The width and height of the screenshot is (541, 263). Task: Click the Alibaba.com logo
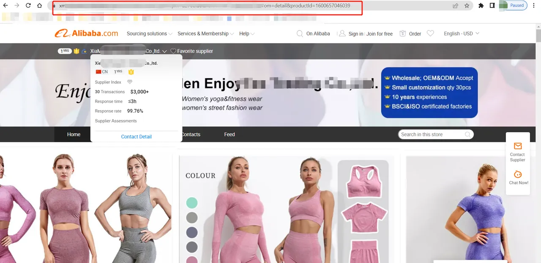pos(86,33)
